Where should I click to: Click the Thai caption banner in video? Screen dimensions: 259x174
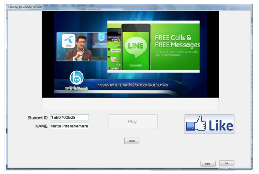click(133, 85)
